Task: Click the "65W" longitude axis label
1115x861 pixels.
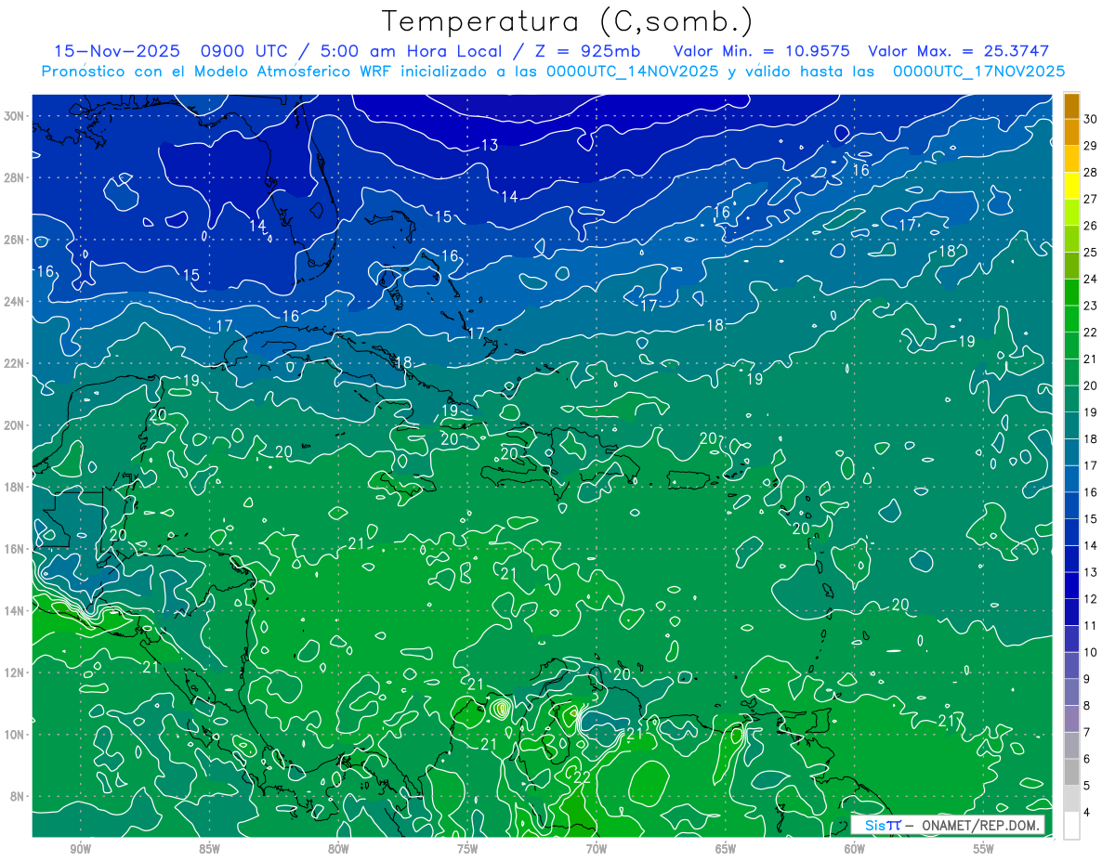Action: (x=726, y=849)
